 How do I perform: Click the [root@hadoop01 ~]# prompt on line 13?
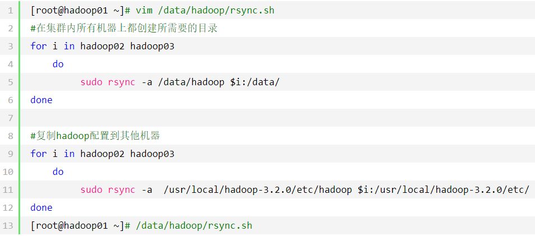(x=81, y=226)
